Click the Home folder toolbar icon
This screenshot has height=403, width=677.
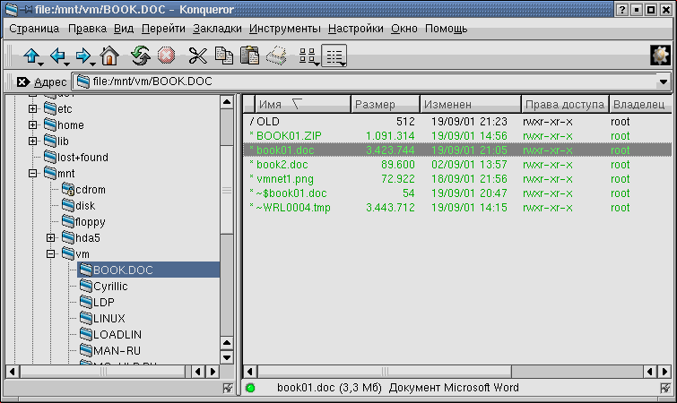click(109, 56)
